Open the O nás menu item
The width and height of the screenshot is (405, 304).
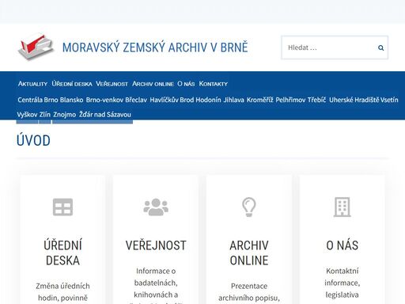186,84
